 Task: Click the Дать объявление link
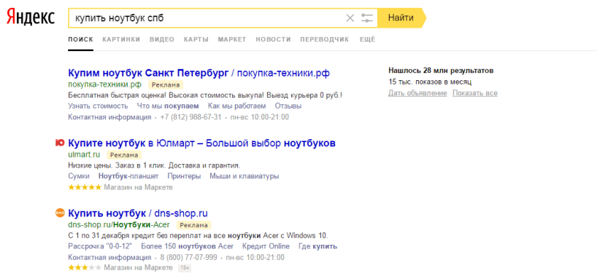[x=417, y=93]
